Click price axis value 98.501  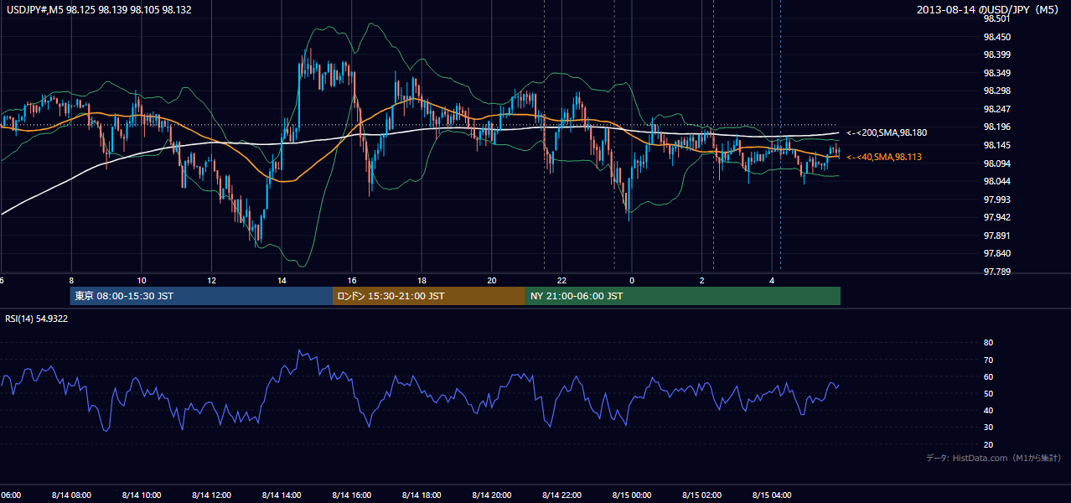click(996, 18)
